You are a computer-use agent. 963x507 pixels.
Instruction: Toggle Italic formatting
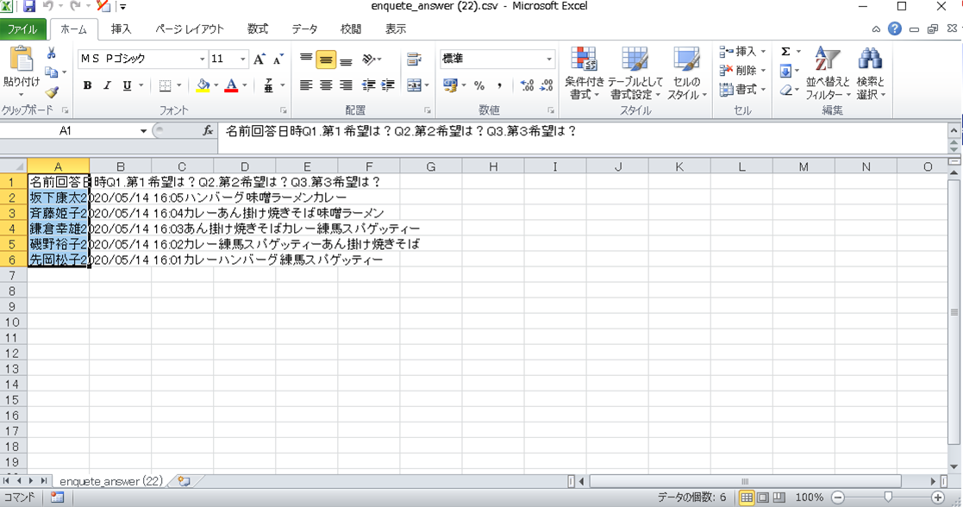(107, 85)
